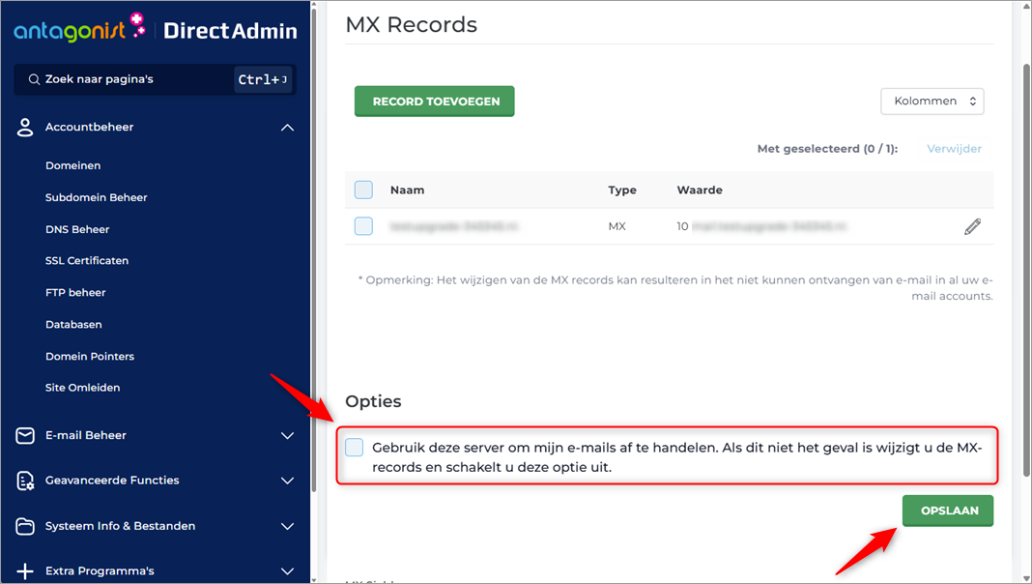Click the DirectAdmin logo text
The width and height of the screenshot is (1032, 584).
pos(230,31)
